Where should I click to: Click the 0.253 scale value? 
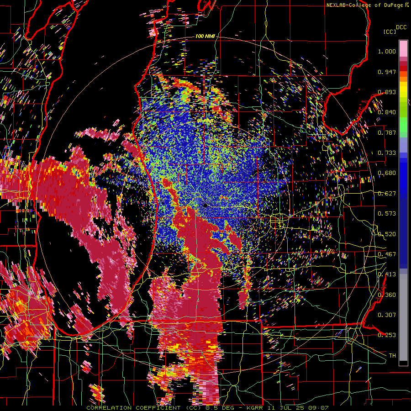point(387,335)
